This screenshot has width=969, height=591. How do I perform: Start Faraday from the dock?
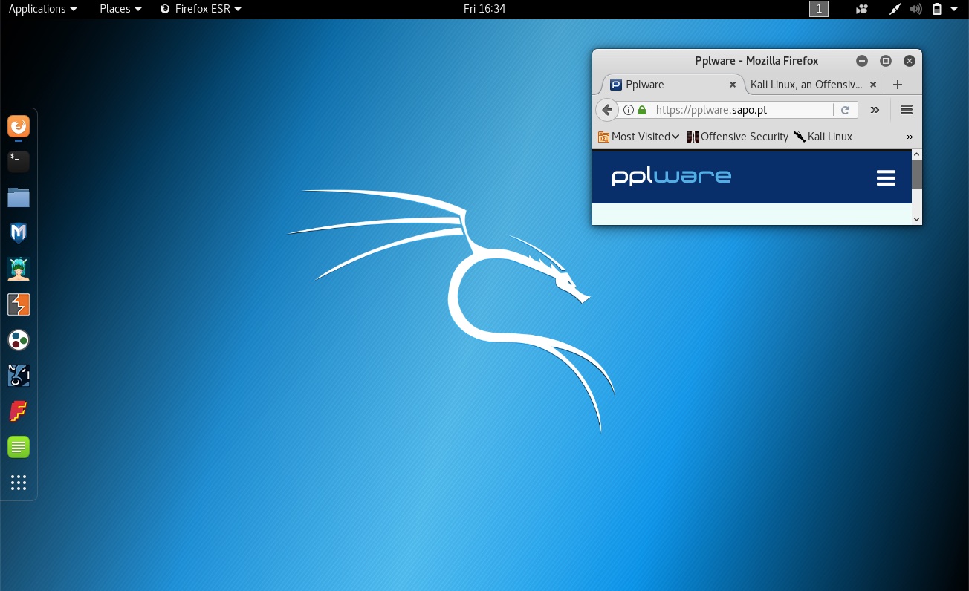click(x=18, y=411)
